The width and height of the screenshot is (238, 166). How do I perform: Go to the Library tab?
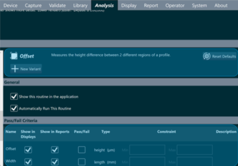tap(80, 5)
